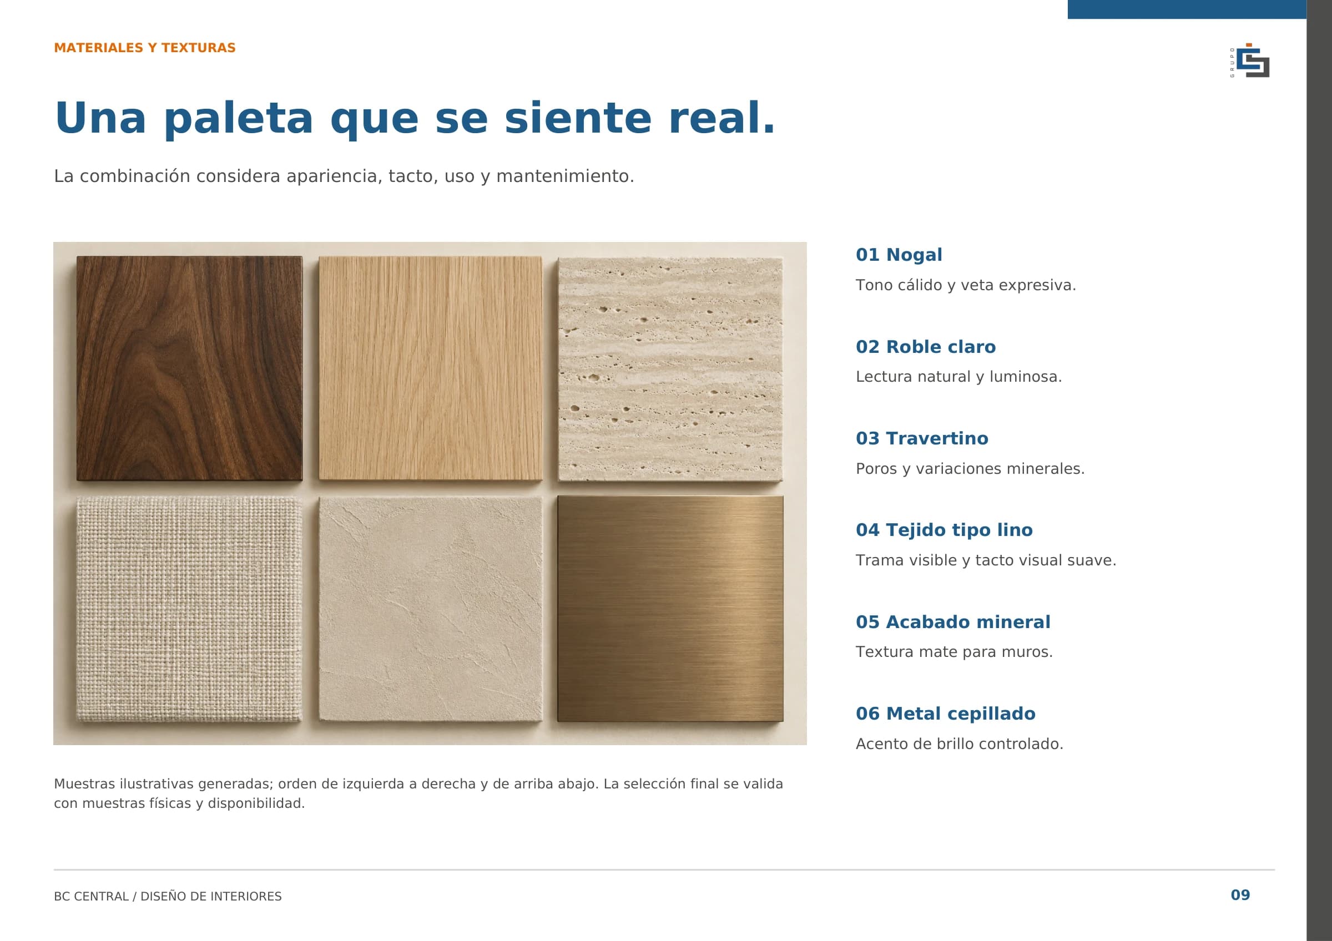Click the title 'Una paleta que se siente real.'
Screen dimensions: 1332x941
pos(414,119)
